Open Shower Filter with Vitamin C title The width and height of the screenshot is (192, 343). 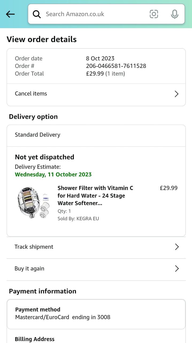(95, 196)
